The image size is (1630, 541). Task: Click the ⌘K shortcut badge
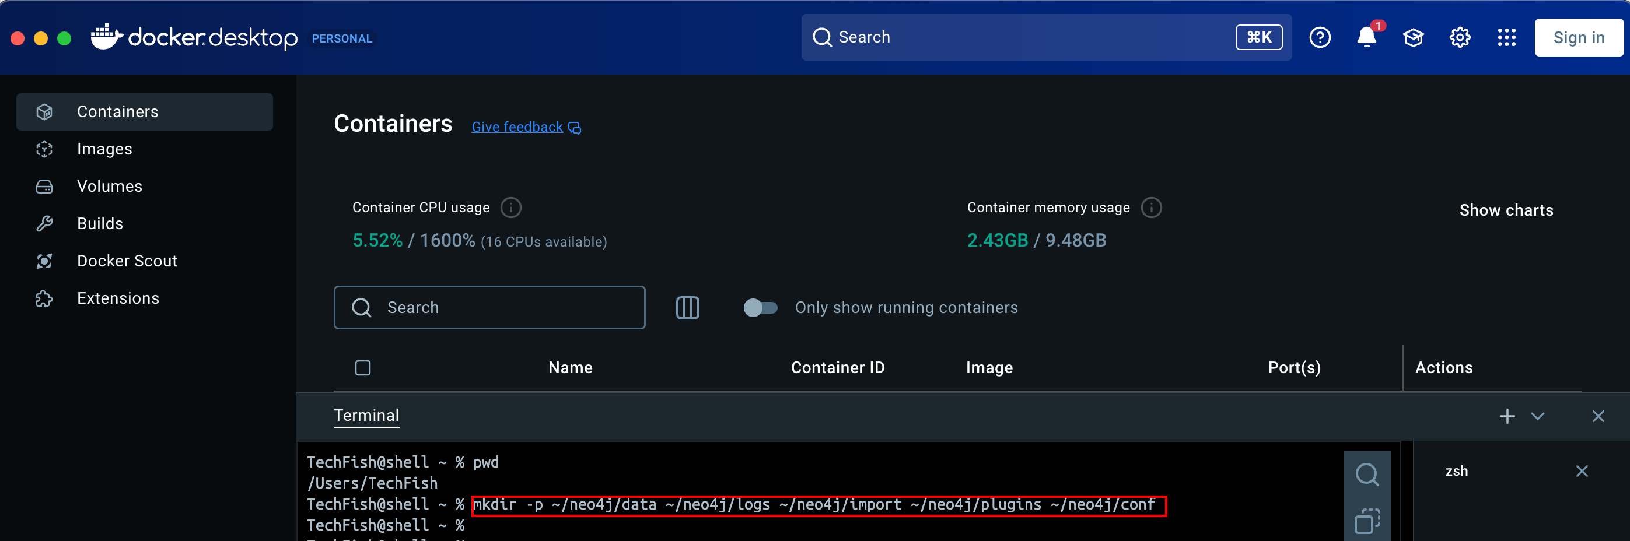[1258, 37]
